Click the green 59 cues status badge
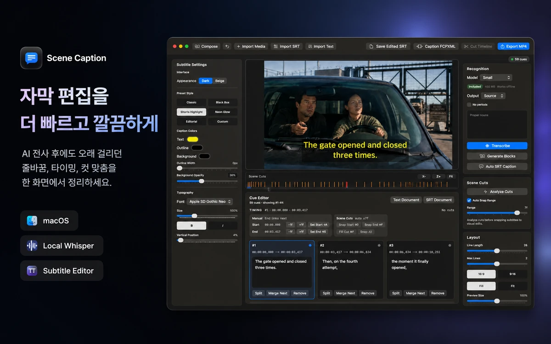551x344 pixels. (518, 59)
